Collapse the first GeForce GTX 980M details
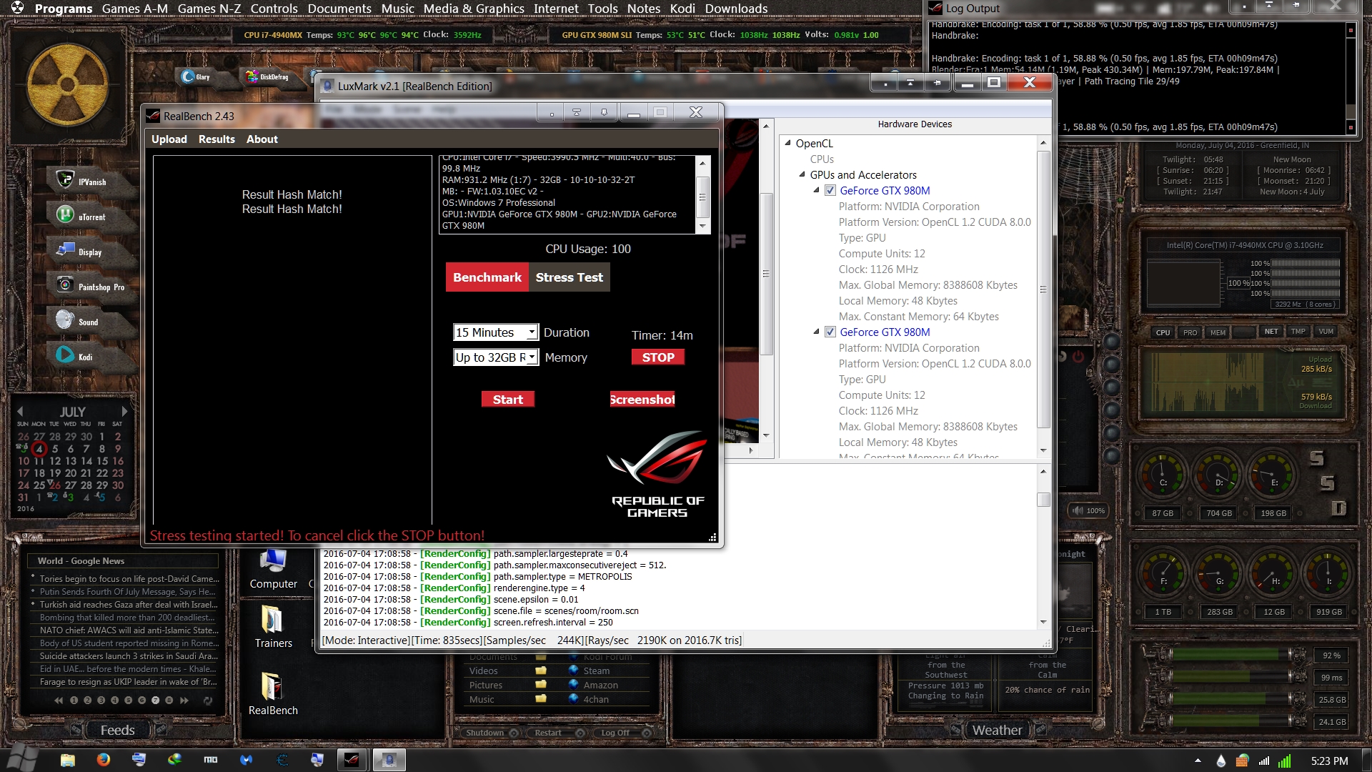Screen dimensions: 1372x772 tap(817, 190)
